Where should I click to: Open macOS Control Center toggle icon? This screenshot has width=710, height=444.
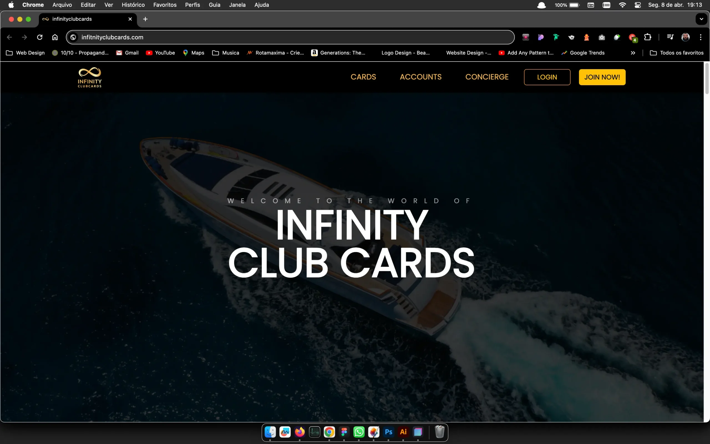tap(638, 5)
